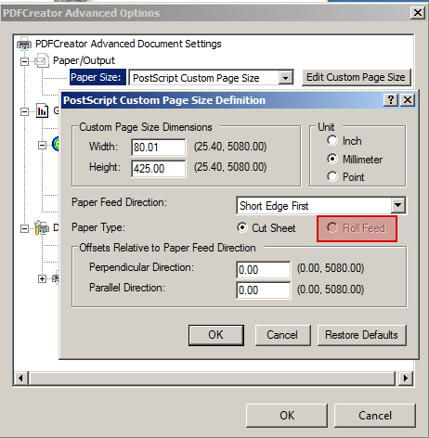Click the 'Paper Feed Direction:' label

click(x=119, y=202)
